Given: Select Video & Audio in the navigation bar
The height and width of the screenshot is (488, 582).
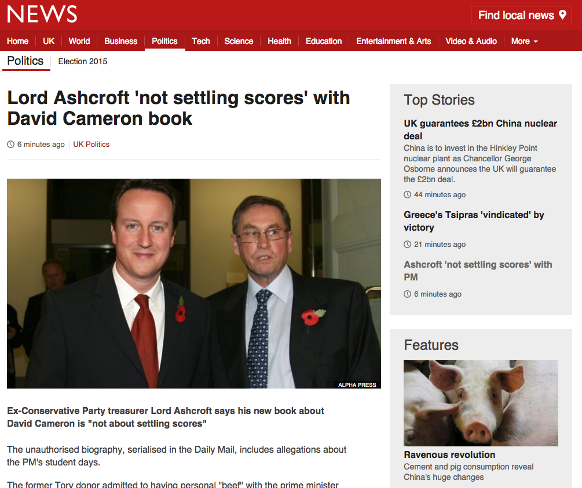Looking at the screenshot, I should pyautogui.click(x=471, y=41).
